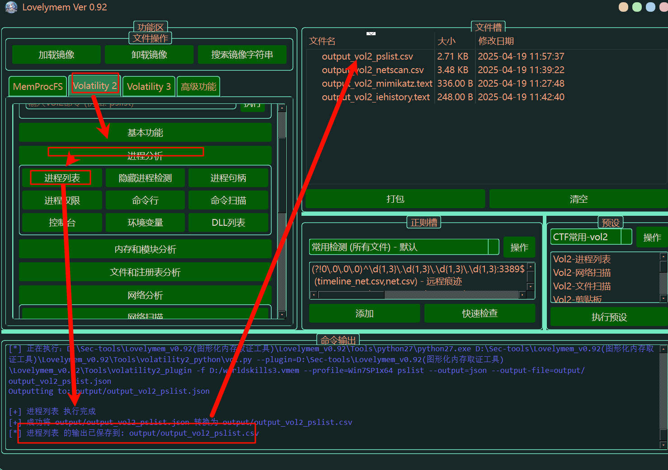The width and height of the screenshot is (668, 470).
Task: Open the 常用检测 regex dropdown
Action: point(404,247)
